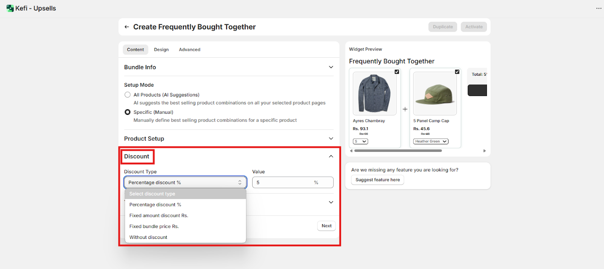Collapse the Bundle Info section
This screenshot has width=604, height=269.
point(331,67)
